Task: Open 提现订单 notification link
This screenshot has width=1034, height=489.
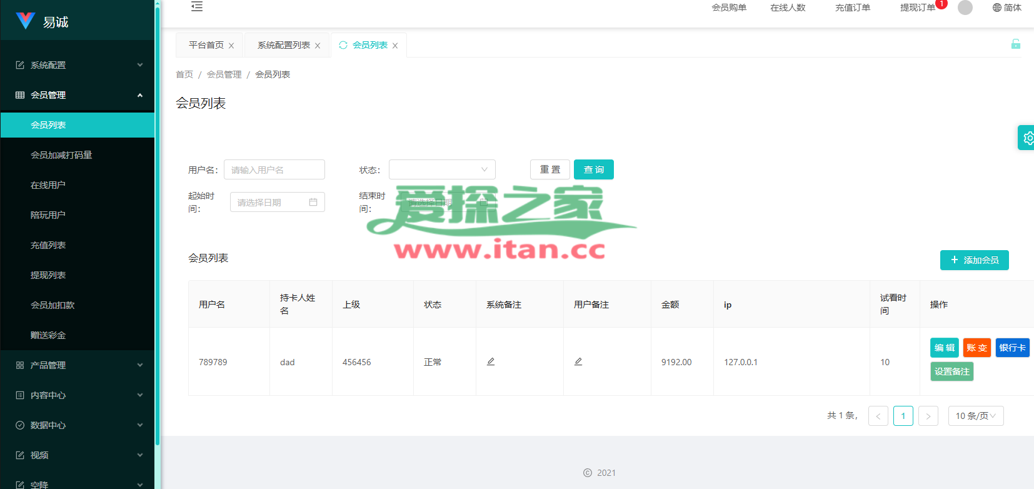Action: click(917, 8)
